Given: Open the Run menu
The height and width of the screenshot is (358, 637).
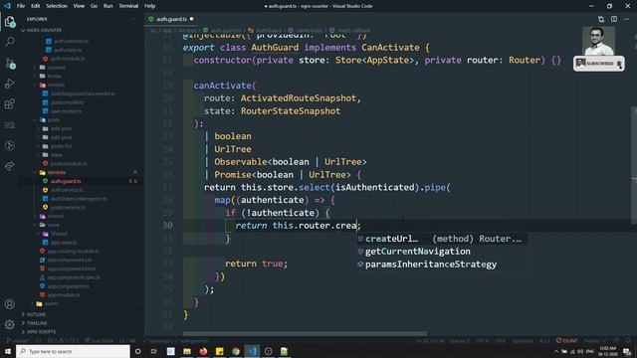Looking at the screenshot, I should coord(108,6).
